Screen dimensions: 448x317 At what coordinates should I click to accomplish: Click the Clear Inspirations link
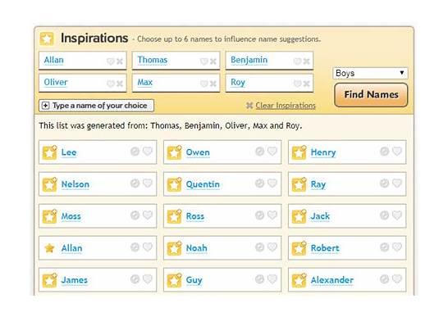click(x=286, y=106)
